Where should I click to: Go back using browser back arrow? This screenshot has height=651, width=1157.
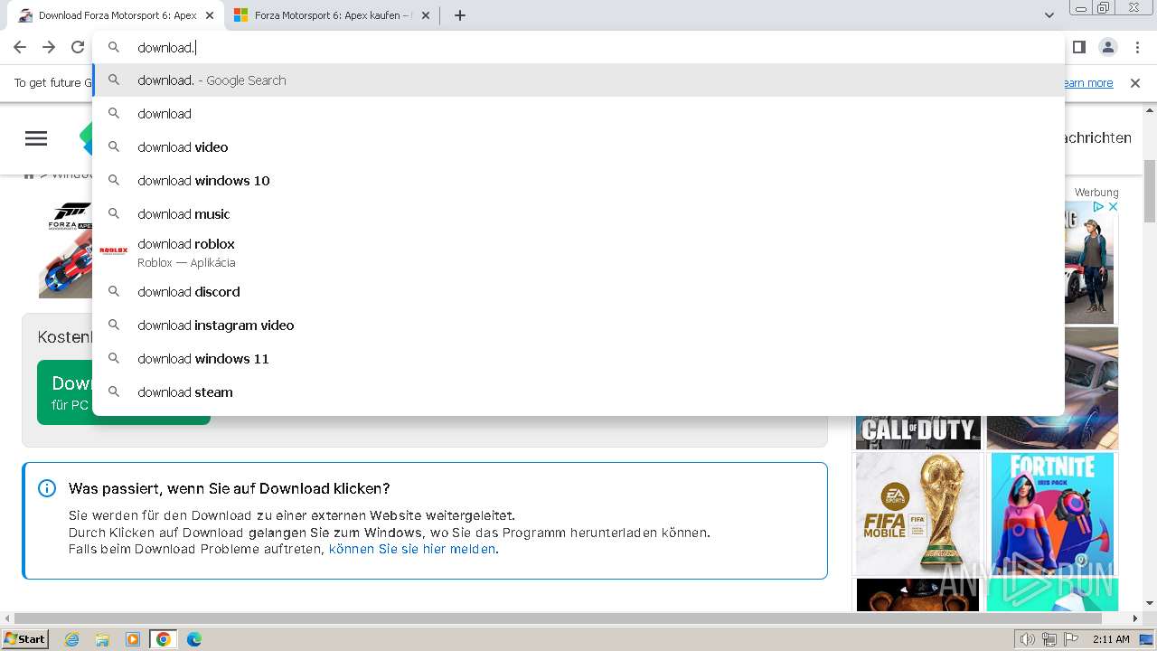pyautogui.click(x=20, y=47)
